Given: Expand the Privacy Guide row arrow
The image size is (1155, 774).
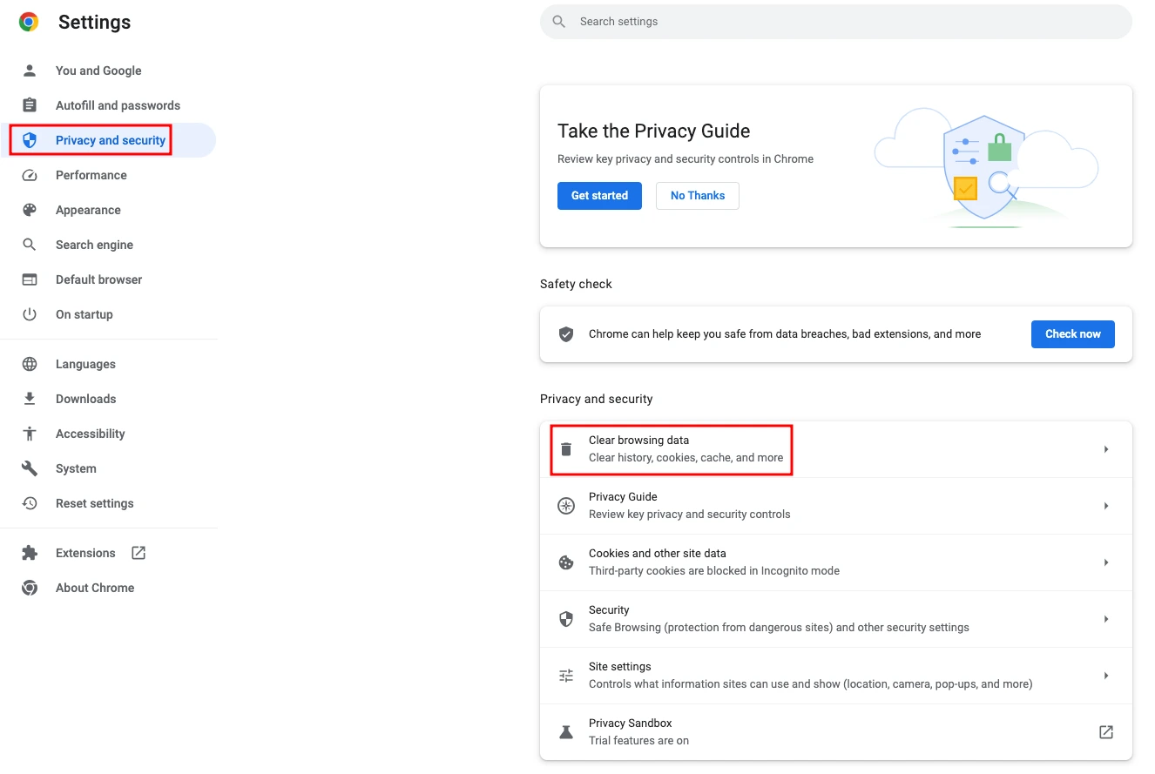Looking at the screenshot, I should pyautogui.click(x=1106, y=506).
